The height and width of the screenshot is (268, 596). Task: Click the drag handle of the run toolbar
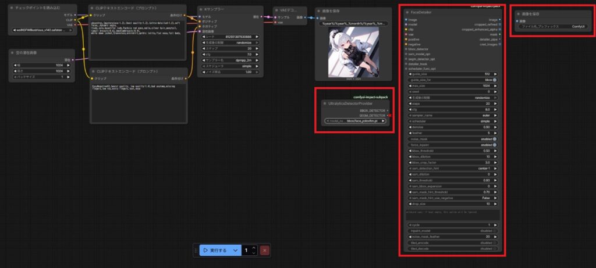(196, 250)
